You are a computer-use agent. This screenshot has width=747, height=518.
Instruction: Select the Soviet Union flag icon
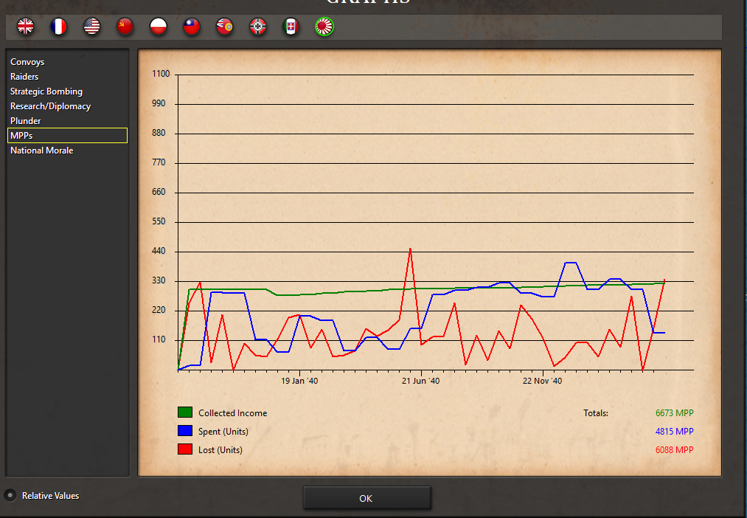click(125, 27)
